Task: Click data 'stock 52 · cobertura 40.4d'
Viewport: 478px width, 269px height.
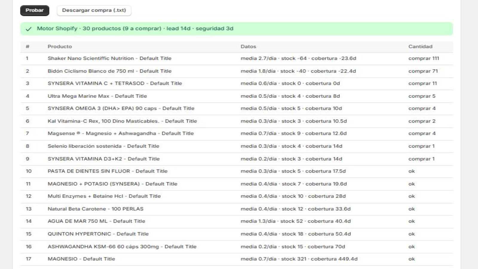Action: click(x=315, y=221)
